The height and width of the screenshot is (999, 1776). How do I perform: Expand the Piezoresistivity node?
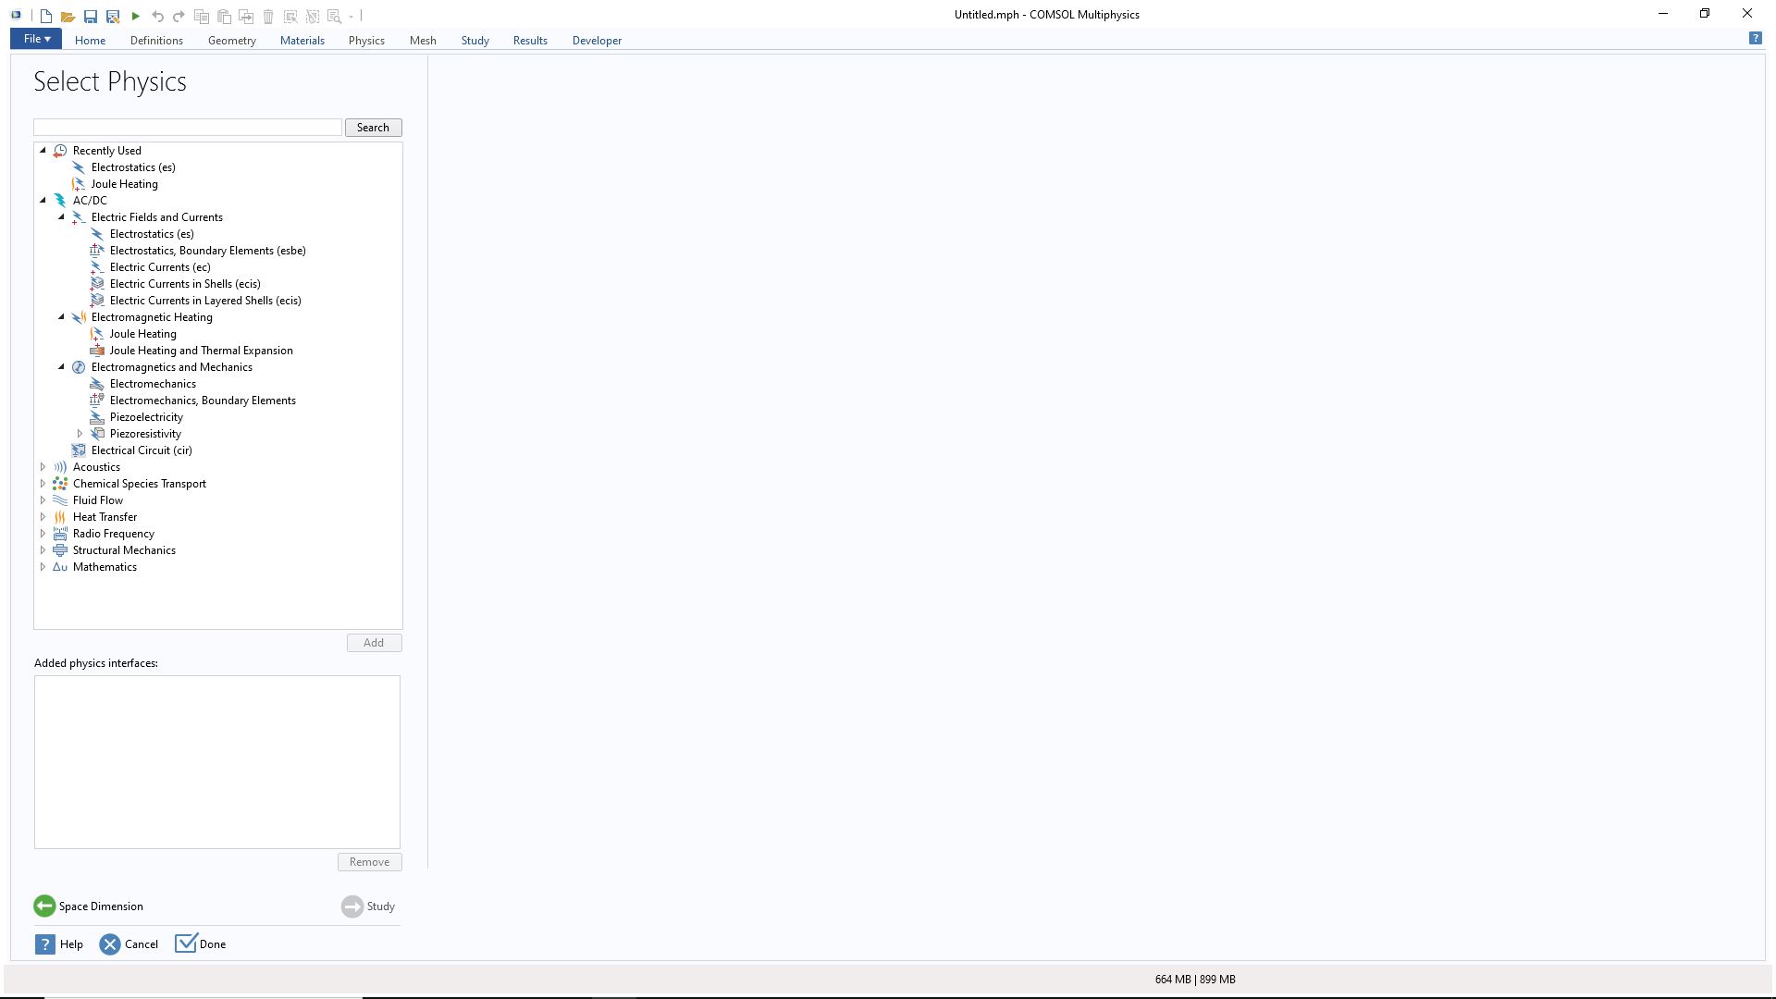click(x=80, y=434)
